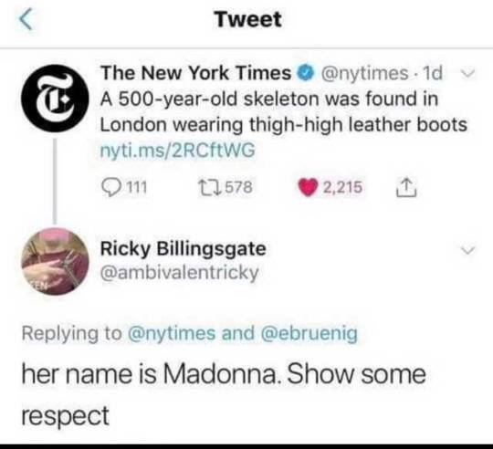Expand the NYT tweet options chevron
The width and height of the screenshot is (493, 449).
(467, 74)
